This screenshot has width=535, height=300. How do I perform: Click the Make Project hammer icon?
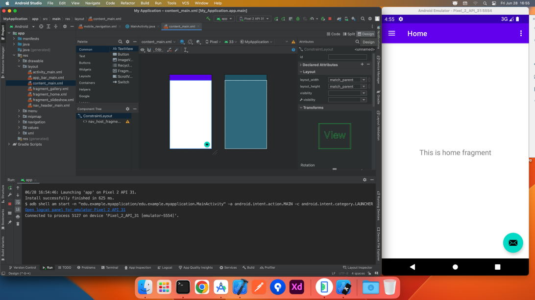[208, 19]
